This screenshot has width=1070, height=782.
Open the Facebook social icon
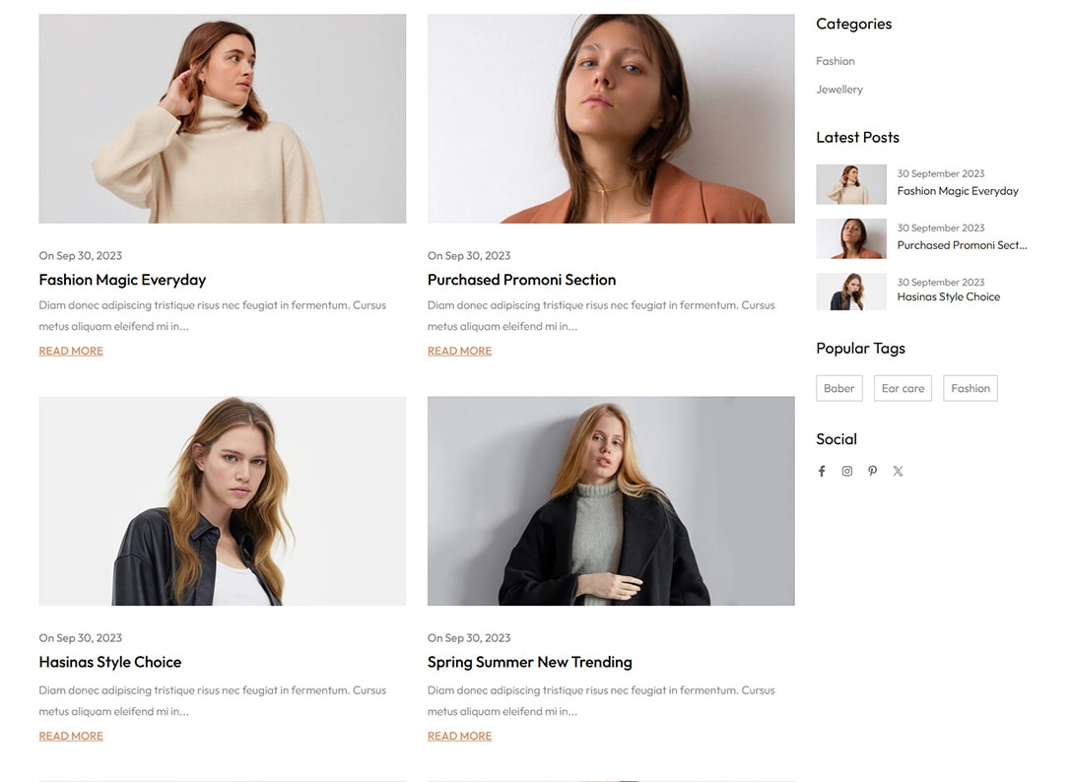pyautogui.click(x=822, y=471)
